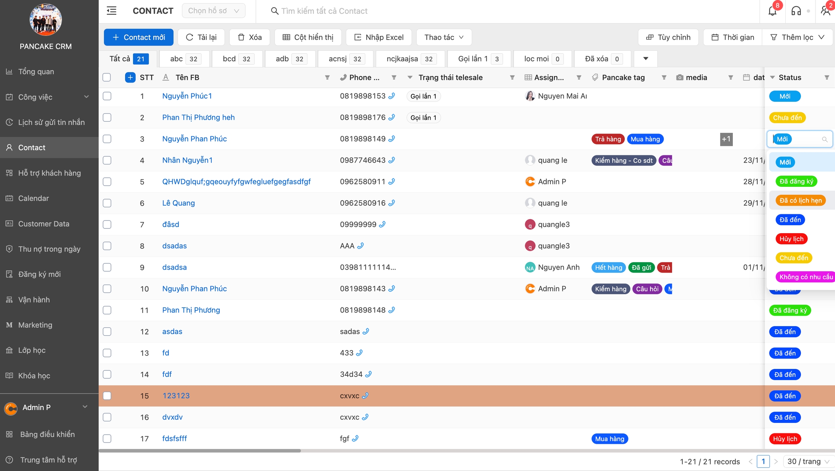
Task: Click the Contact mới button
Action: [138, 37]
